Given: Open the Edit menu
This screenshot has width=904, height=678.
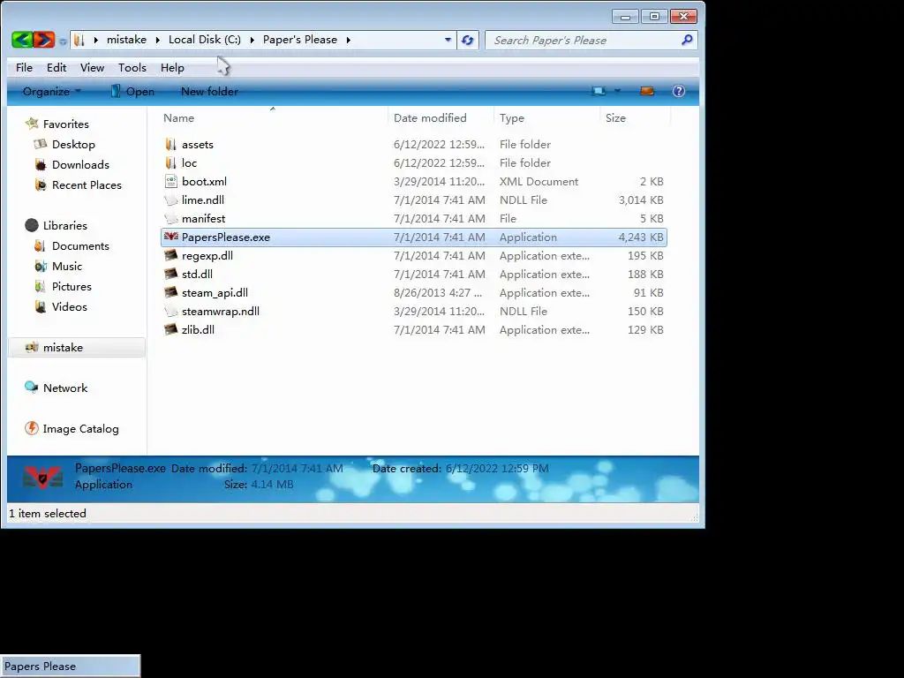Looking at the screenshot, I should pyautogui.click(x=56, y=67).
